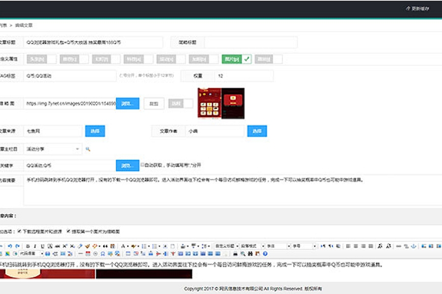Justify text in the editor

(x=371, y=246)
